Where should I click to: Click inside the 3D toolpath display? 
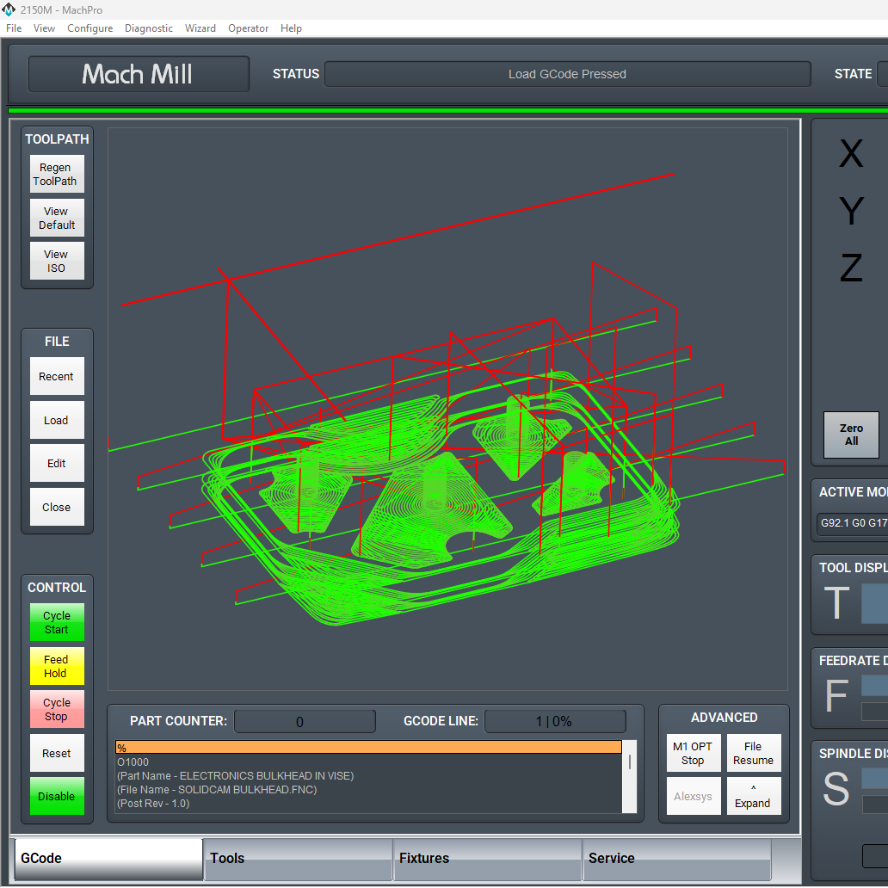(447, 409)
